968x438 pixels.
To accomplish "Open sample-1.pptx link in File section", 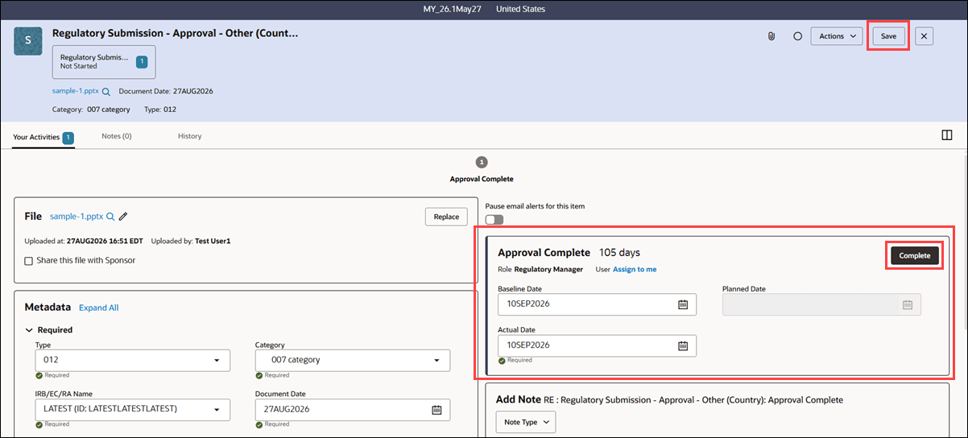I will [77, 217].
